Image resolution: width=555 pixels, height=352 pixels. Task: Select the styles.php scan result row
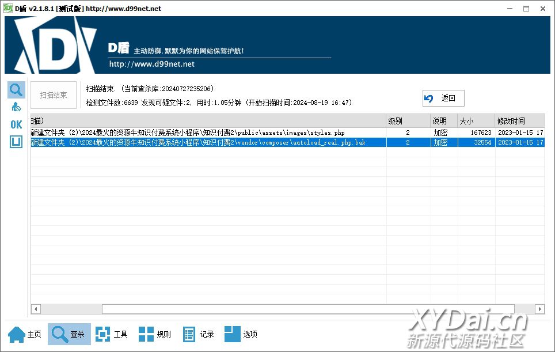tap(207, 133)
